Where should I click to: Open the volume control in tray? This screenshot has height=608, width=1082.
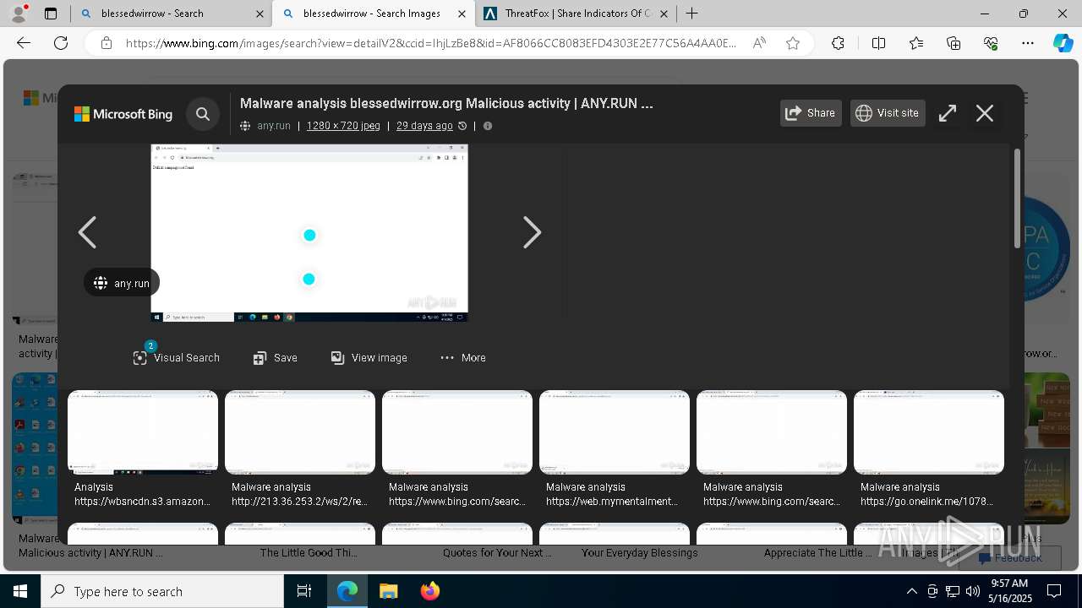point(973,591)
